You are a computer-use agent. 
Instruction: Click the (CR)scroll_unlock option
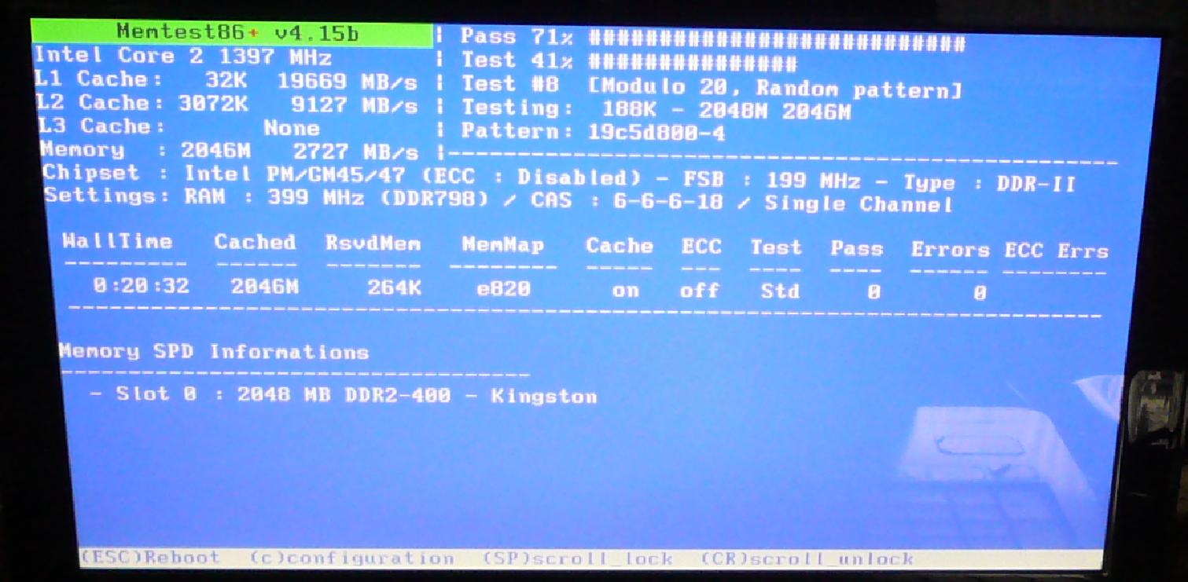pos(807,559)
